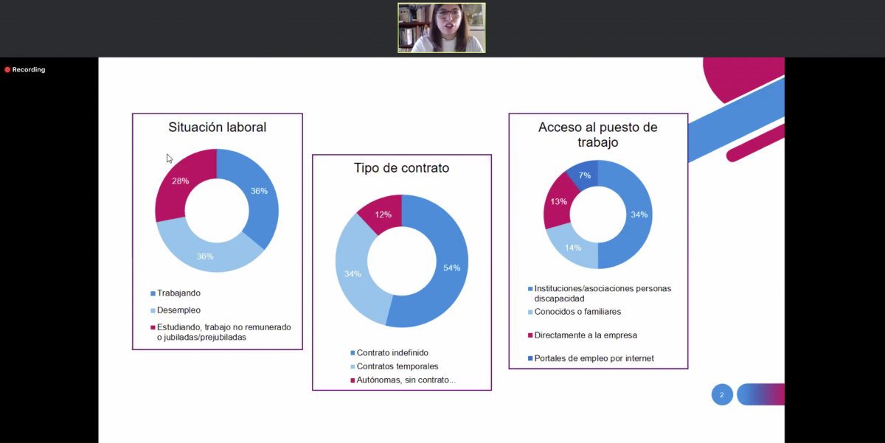
Task: Click the 'Conocidos o familiares' legend entry
Action: tap(575, 312)
